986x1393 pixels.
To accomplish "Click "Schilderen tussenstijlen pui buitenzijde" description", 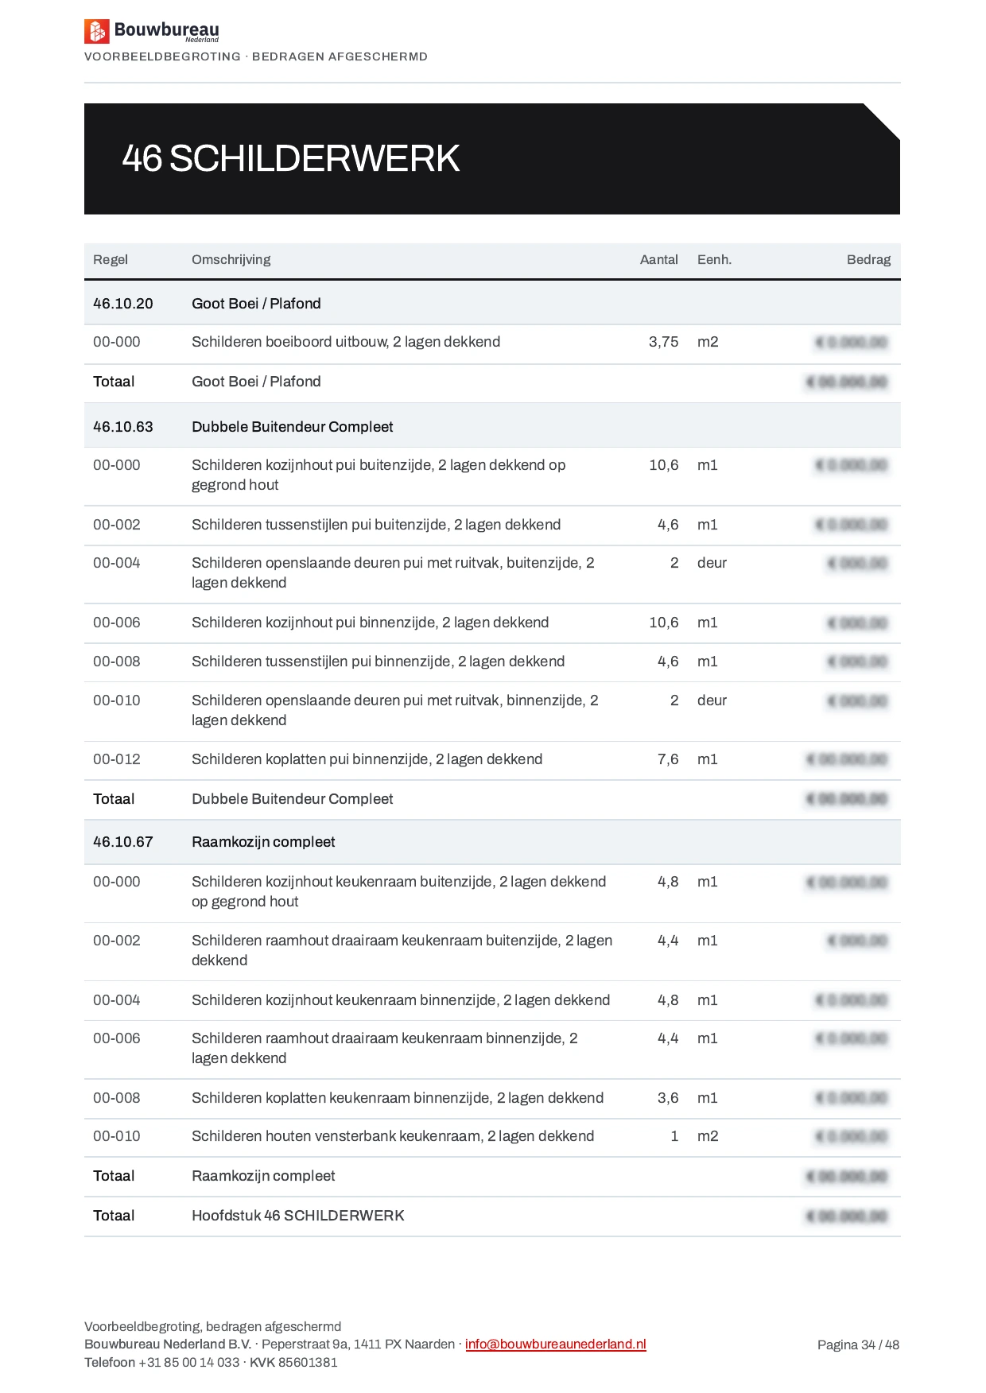I will (376, 525).
